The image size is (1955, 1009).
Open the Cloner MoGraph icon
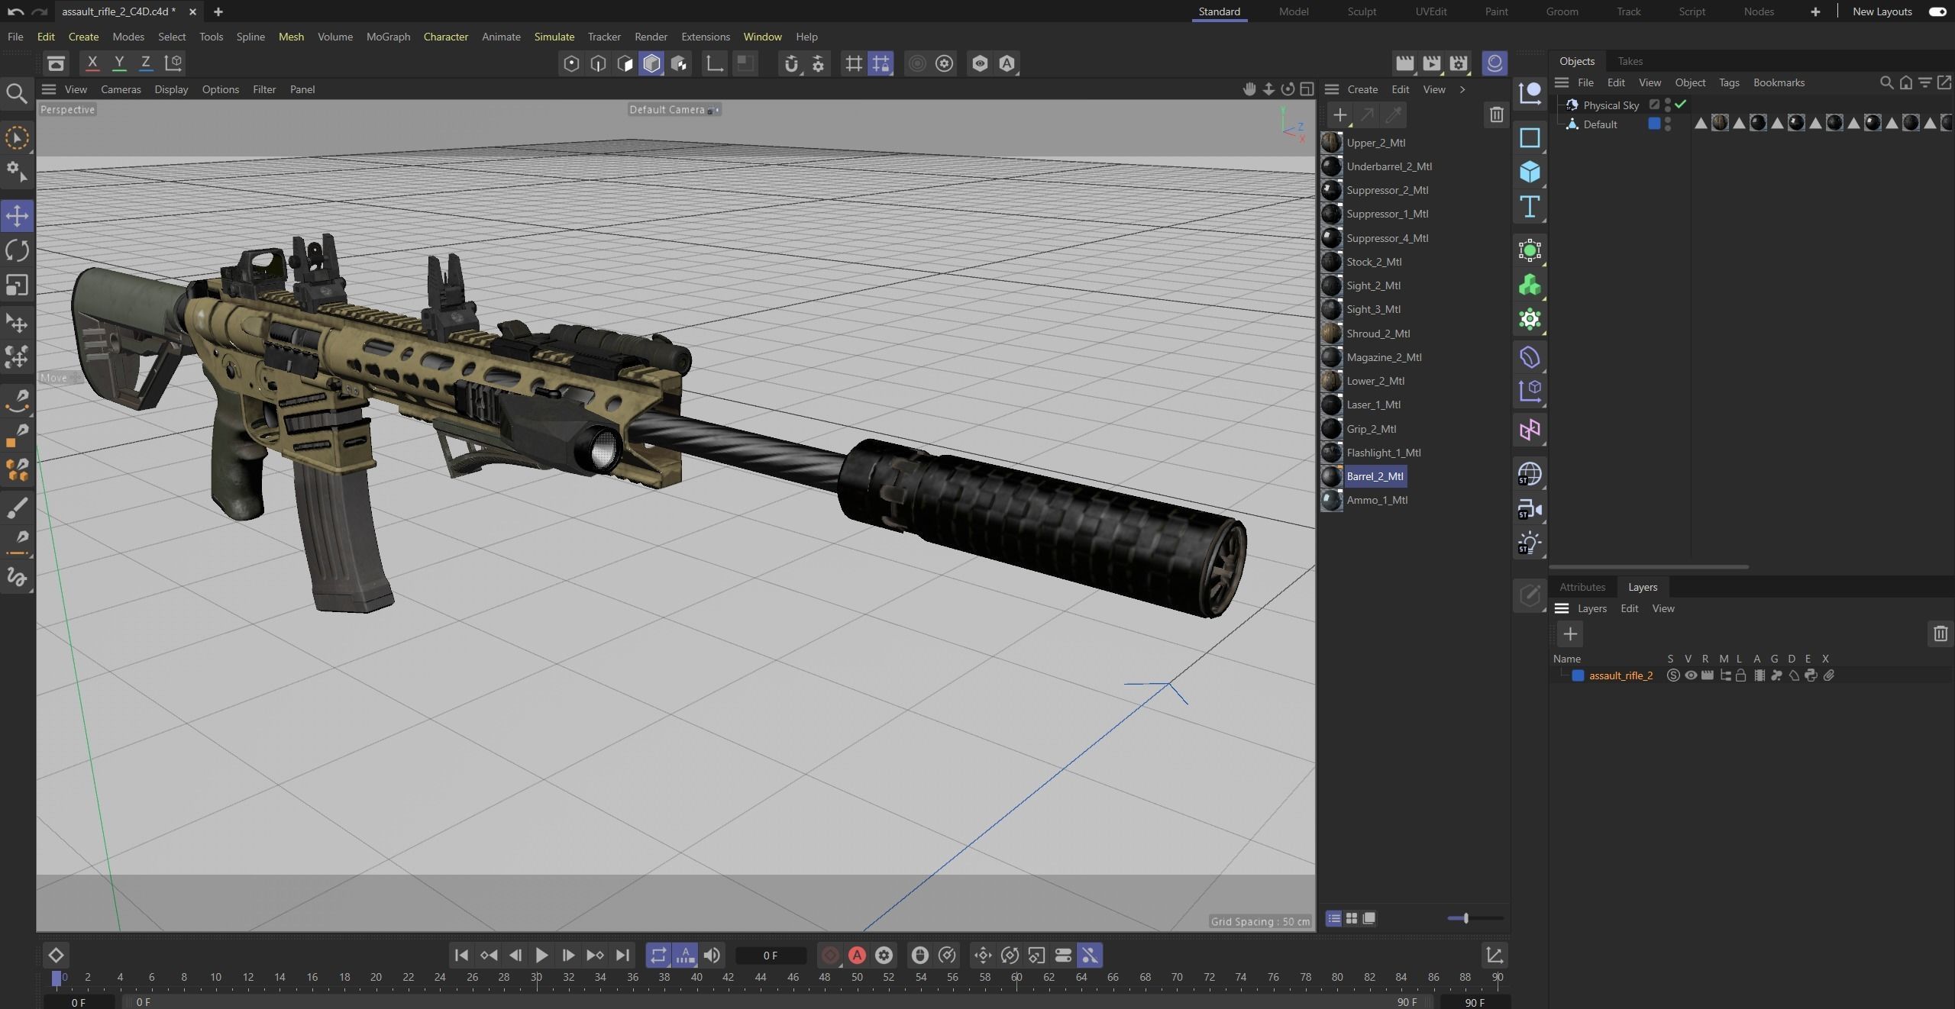point(1530,285)
